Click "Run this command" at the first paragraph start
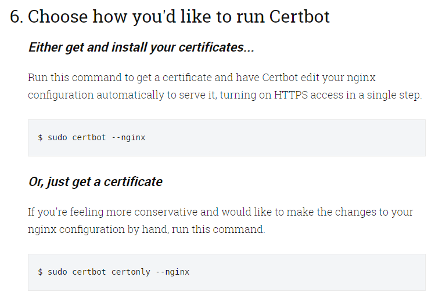This screenshot has height=299, width=435. pos(64,77)
